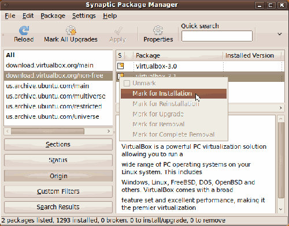Click the Search Results button
The image size is (289, 226).
[x=58, y=207]
